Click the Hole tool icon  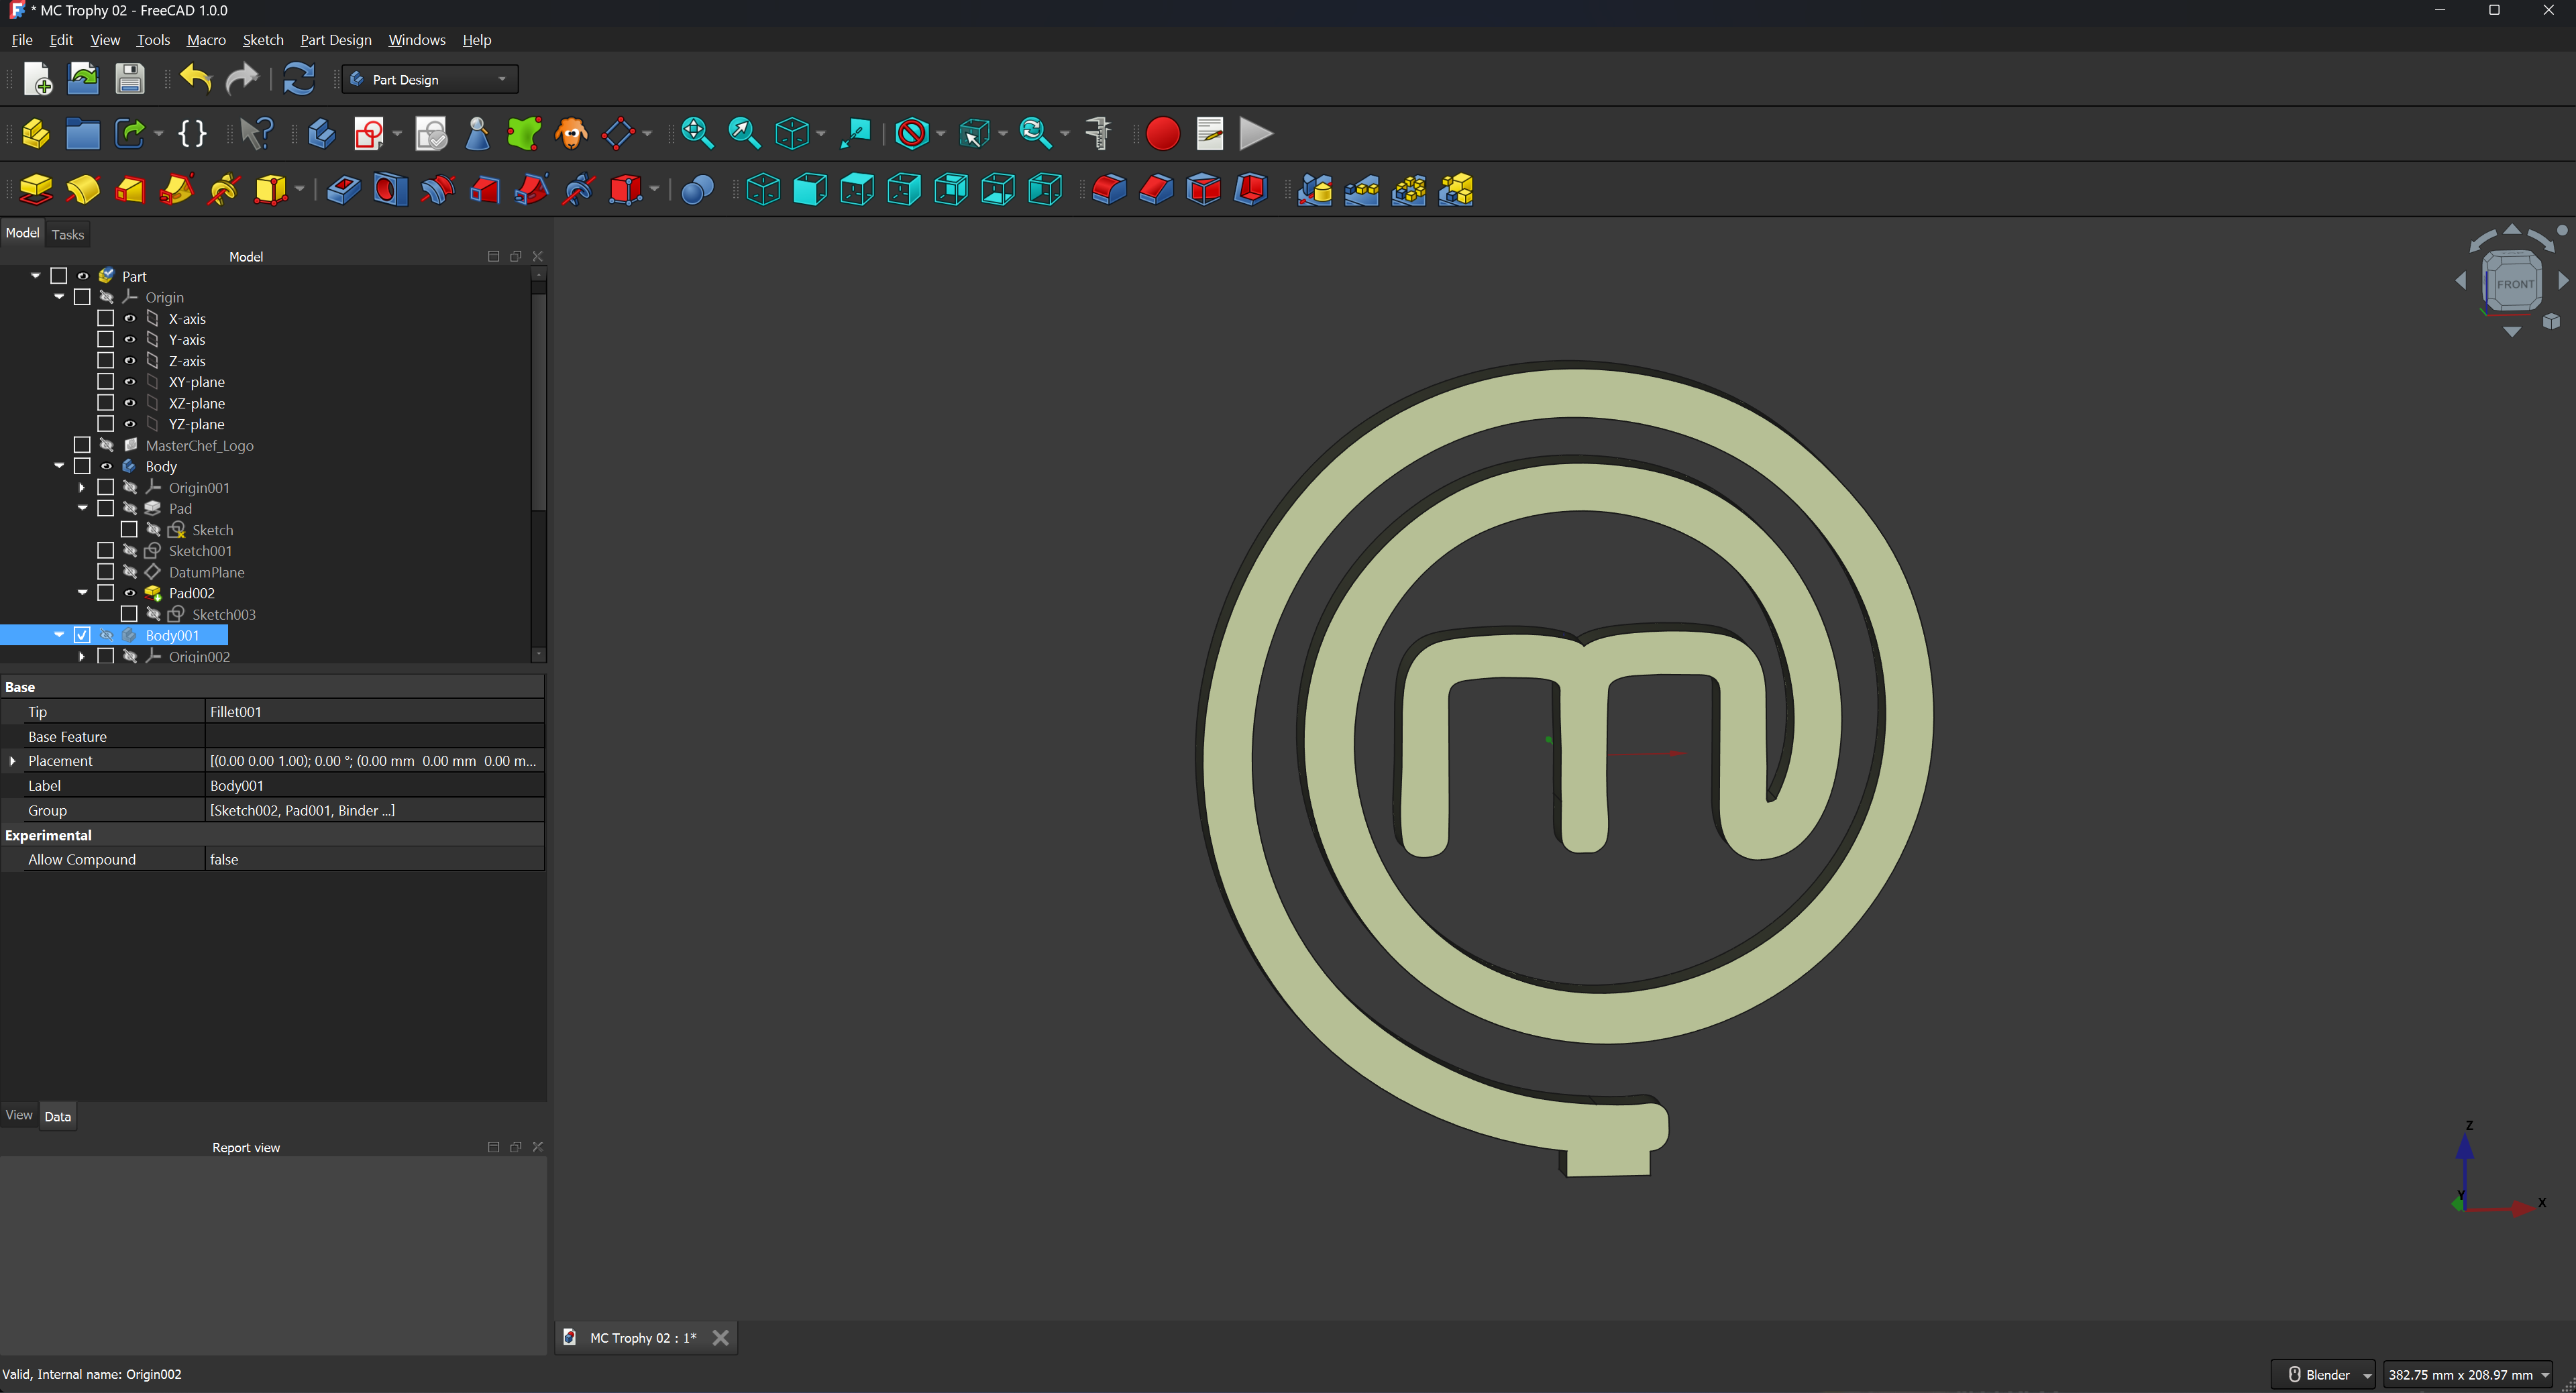(x=390, y=189)
